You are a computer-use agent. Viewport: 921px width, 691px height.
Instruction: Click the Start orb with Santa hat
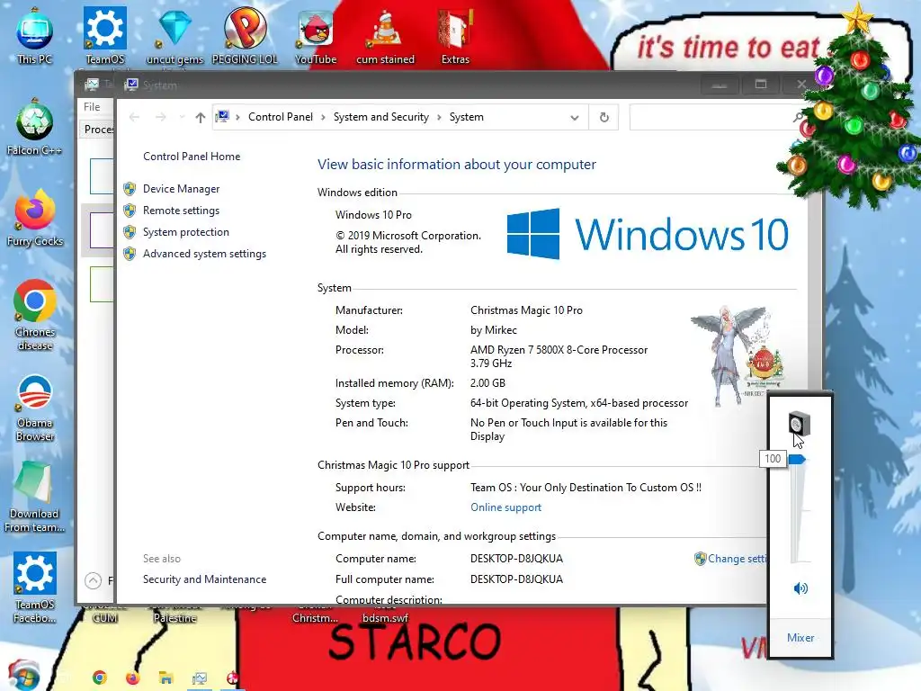coord(23,676)
